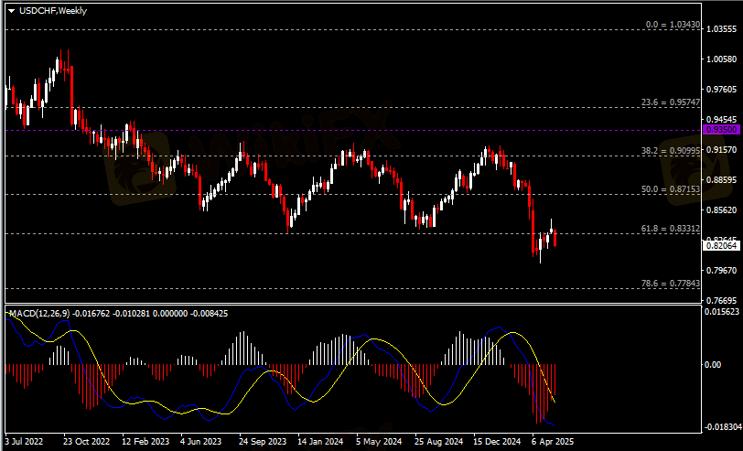Select the 38.2 = 0.90995 Fibonacci label

[671, 151]
